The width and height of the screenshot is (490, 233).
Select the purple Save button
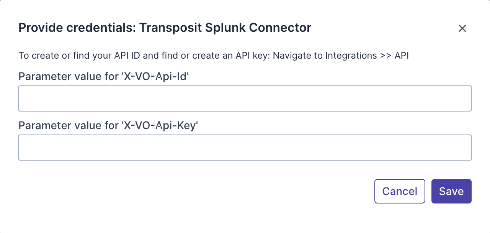451,191
